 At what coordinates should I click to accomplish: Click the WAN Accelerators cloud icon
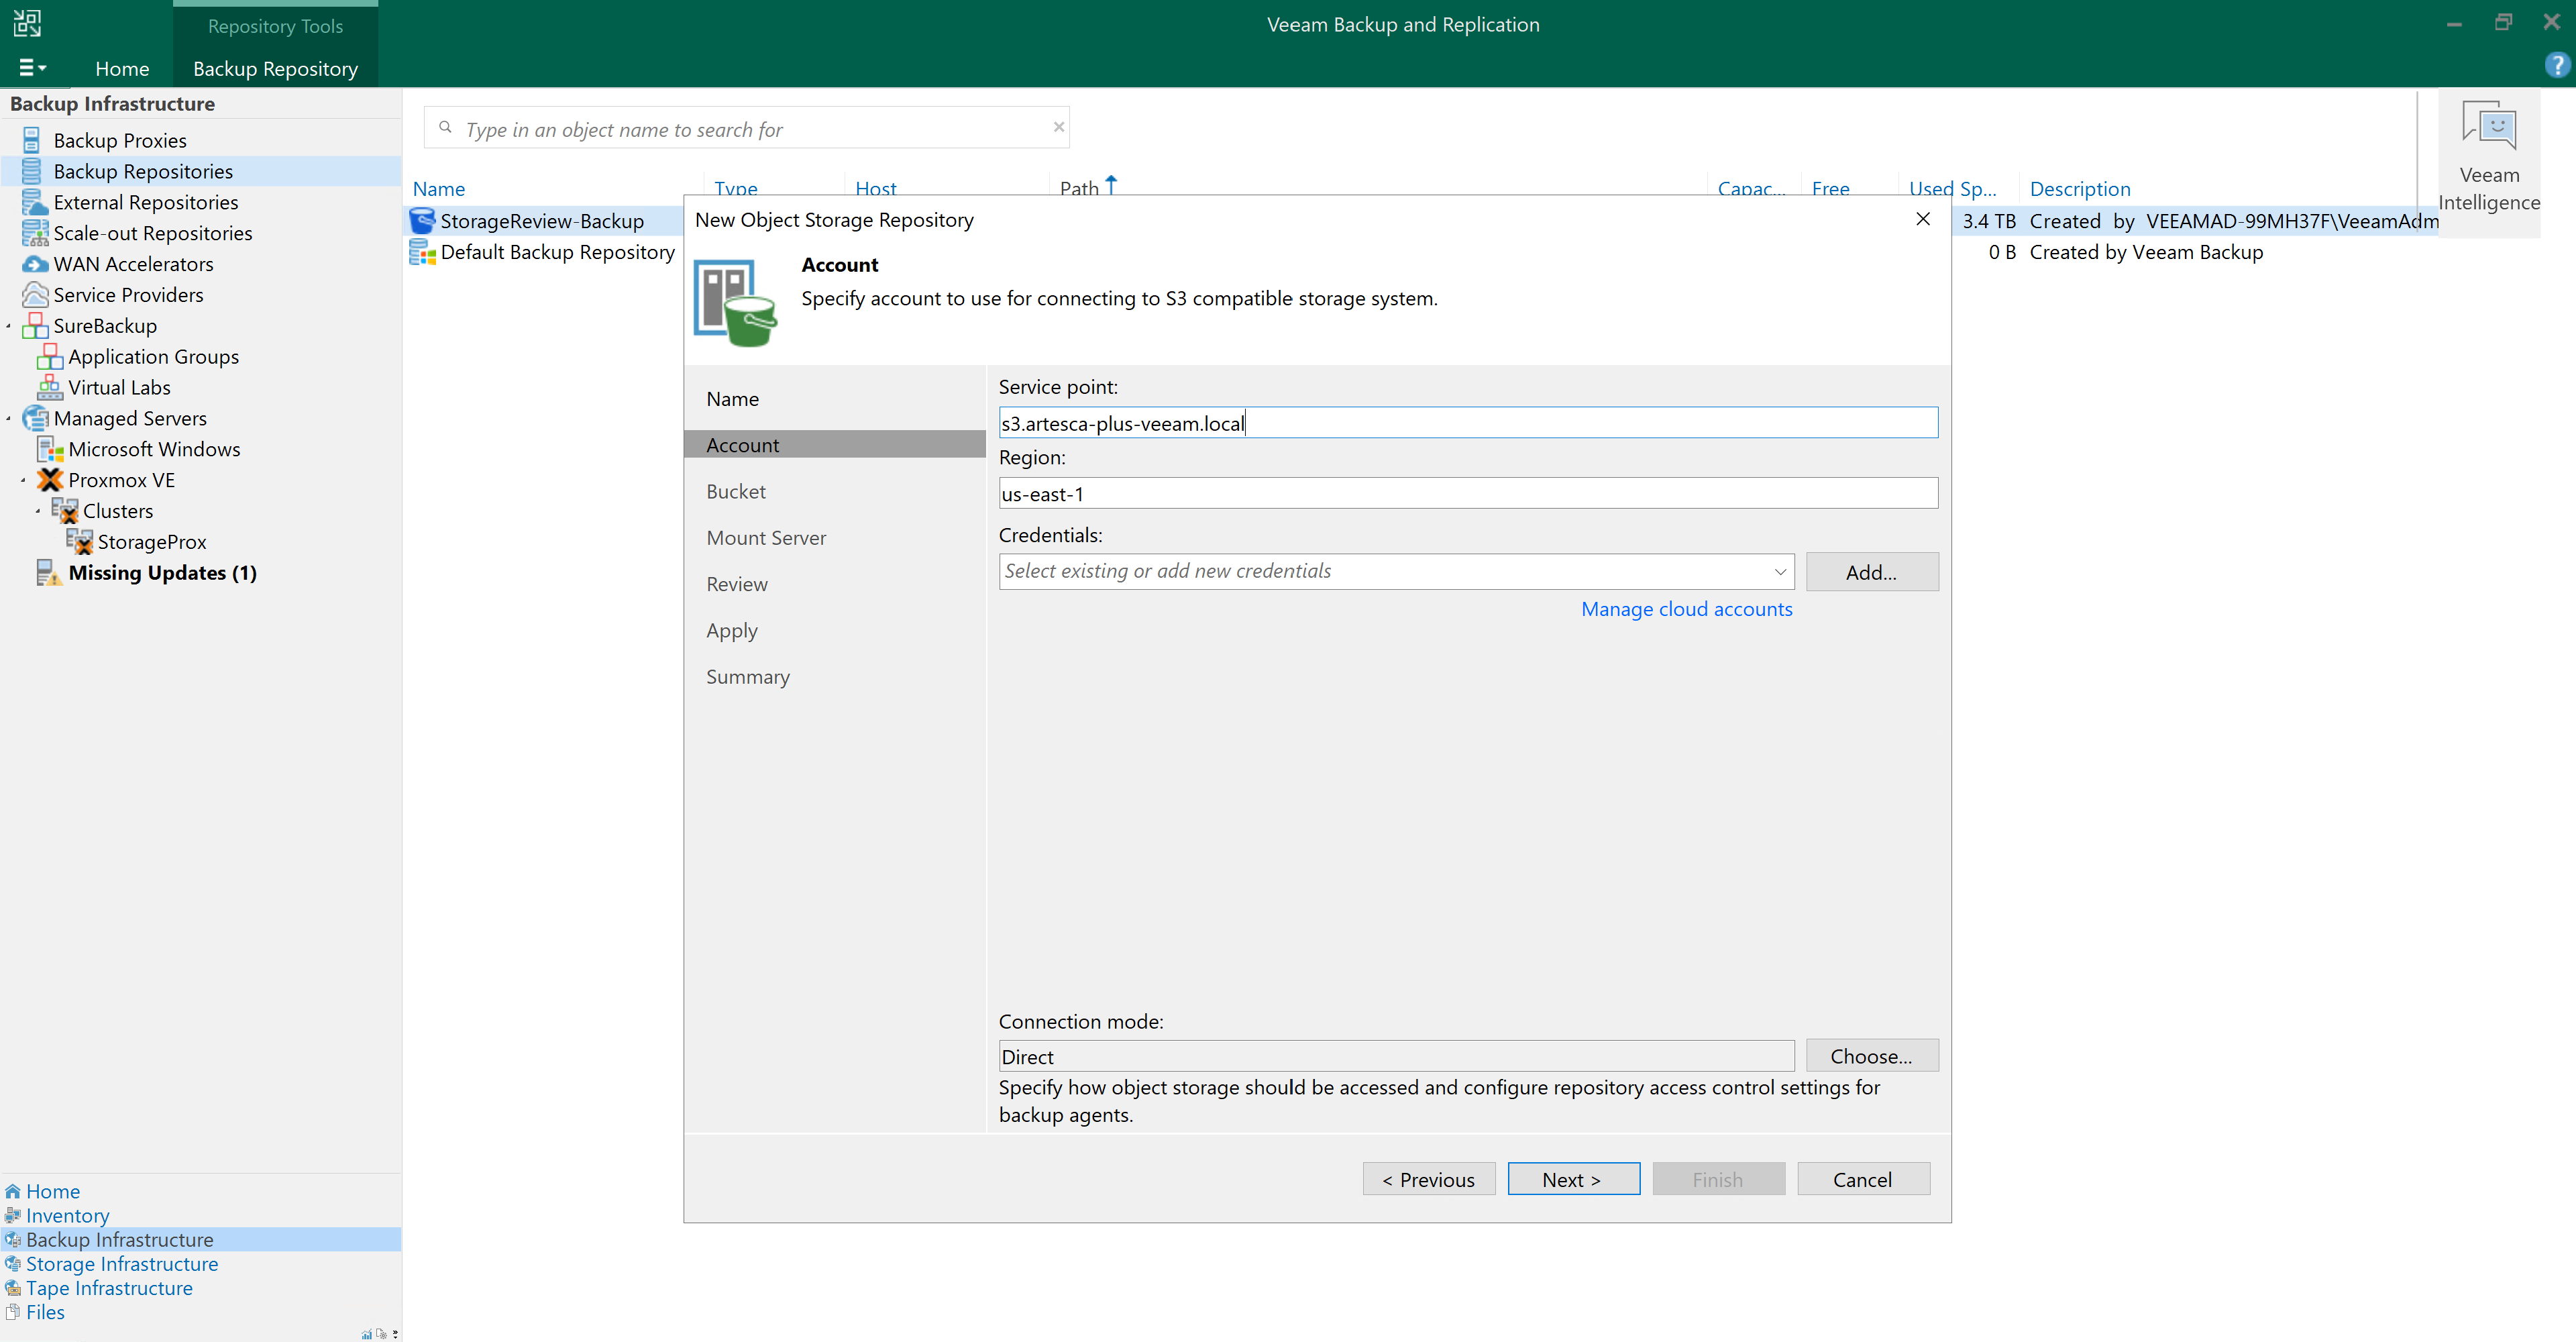34,264
